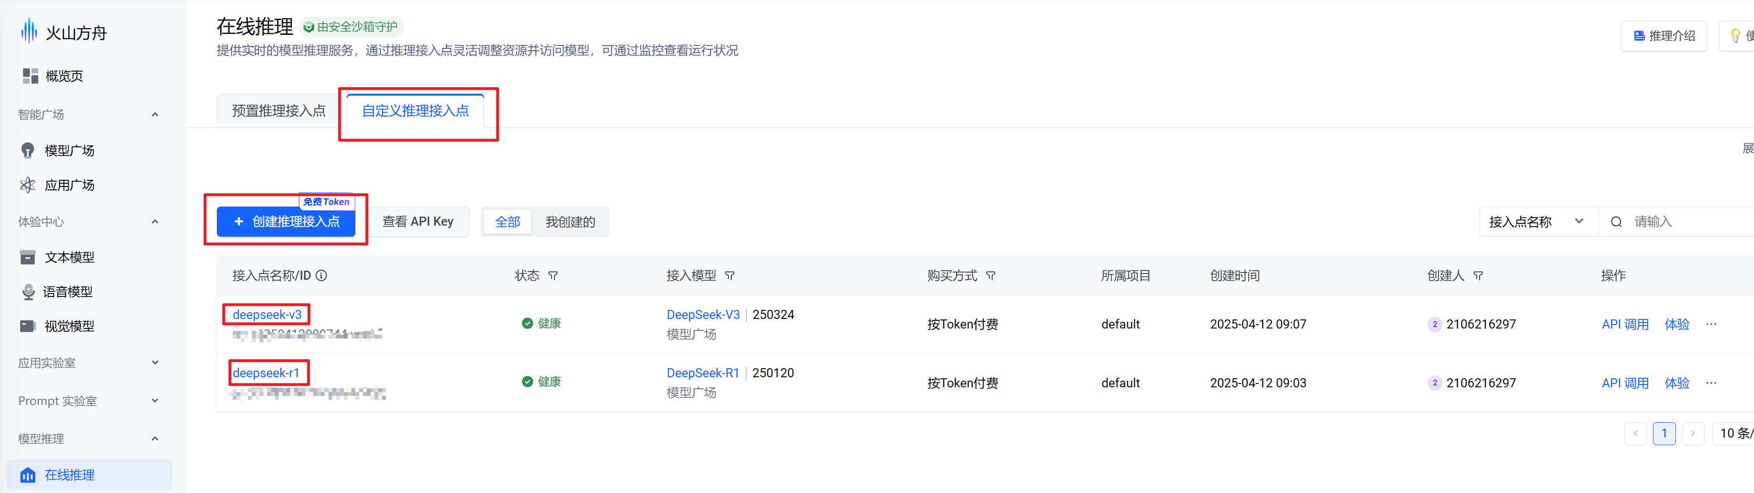This screenshot has height=493, width=1754.
Task: Open the deepseek-v3 endpoint link
Action: (x=267, y=314)
